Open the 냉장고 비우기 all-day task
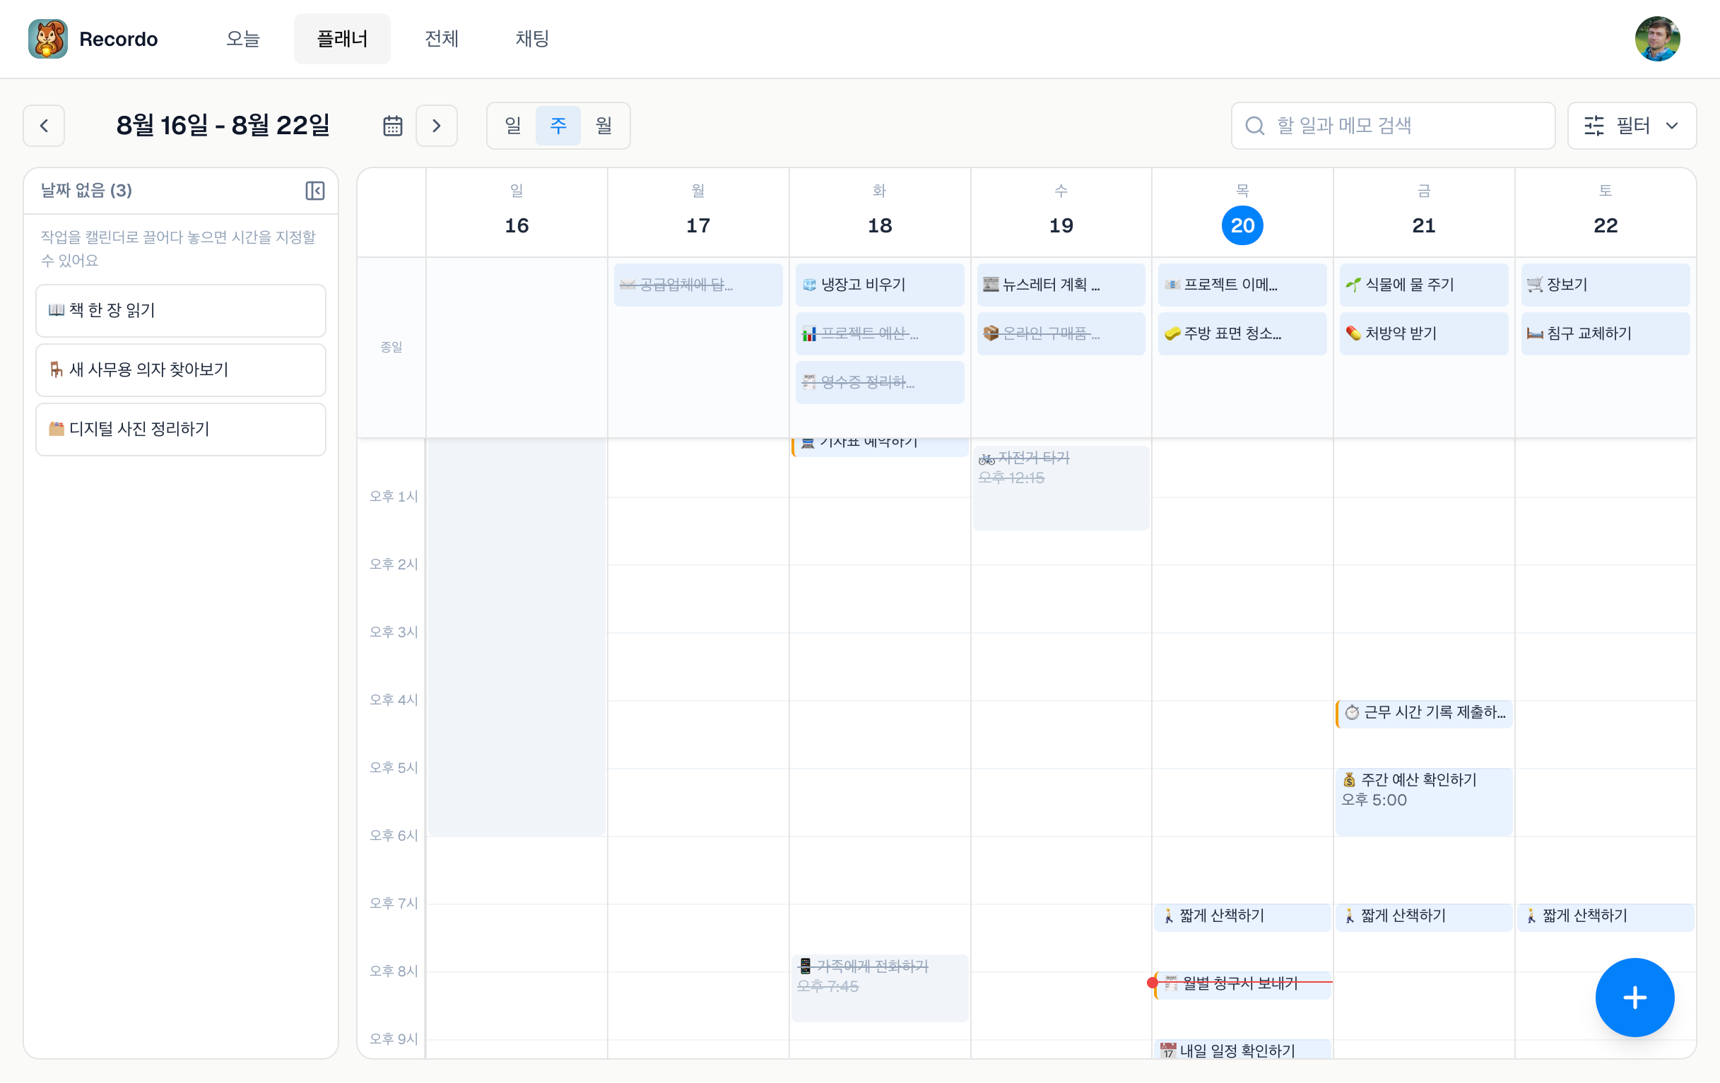The width and height of the screenshot is (1720, 1083). click(x=879, y=285)
